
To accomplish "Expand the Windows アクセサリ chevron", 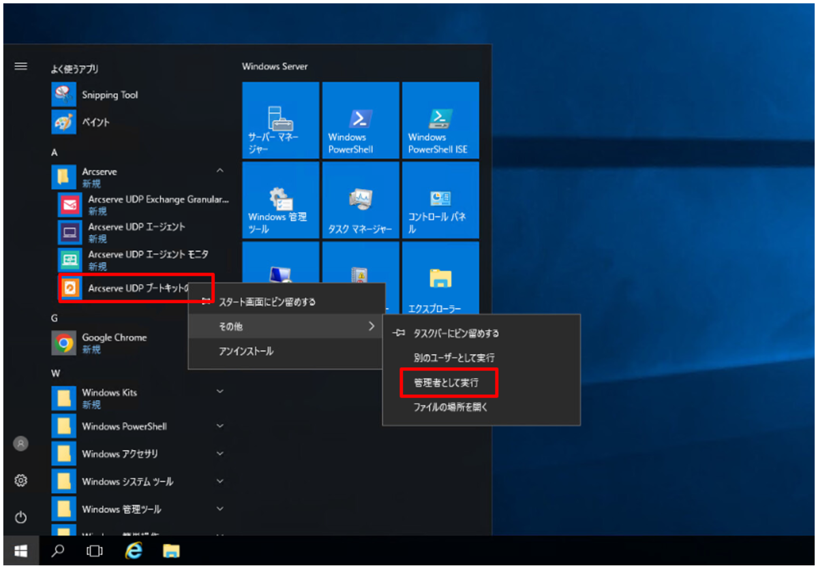I will (219, 454).
